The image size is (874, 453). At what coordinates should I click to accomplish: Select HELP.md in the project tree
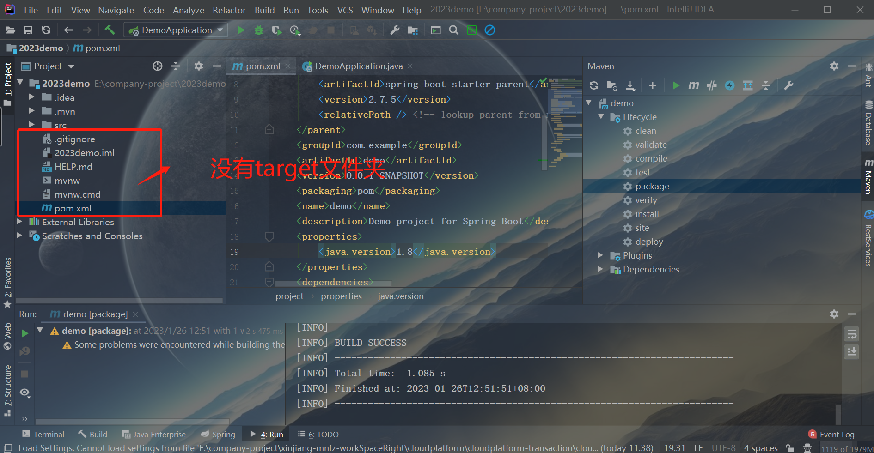(x=73, y=167)
